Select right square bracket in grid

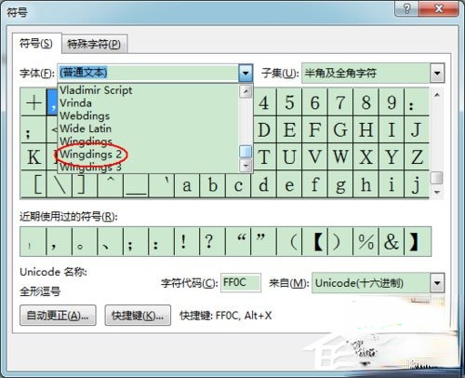(85, 184)
